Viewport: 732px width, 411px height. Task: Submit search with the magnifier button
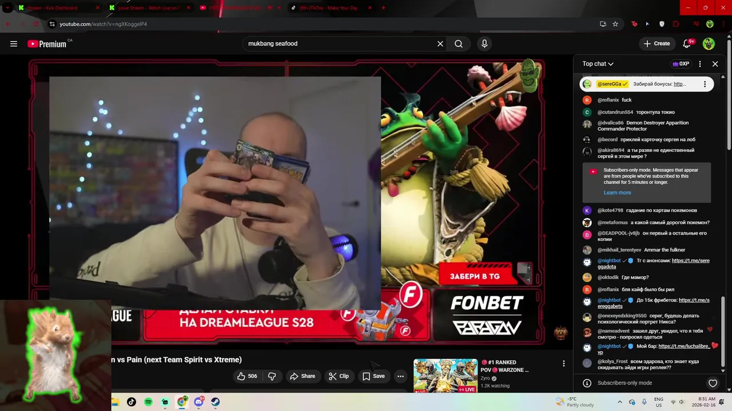459,43
